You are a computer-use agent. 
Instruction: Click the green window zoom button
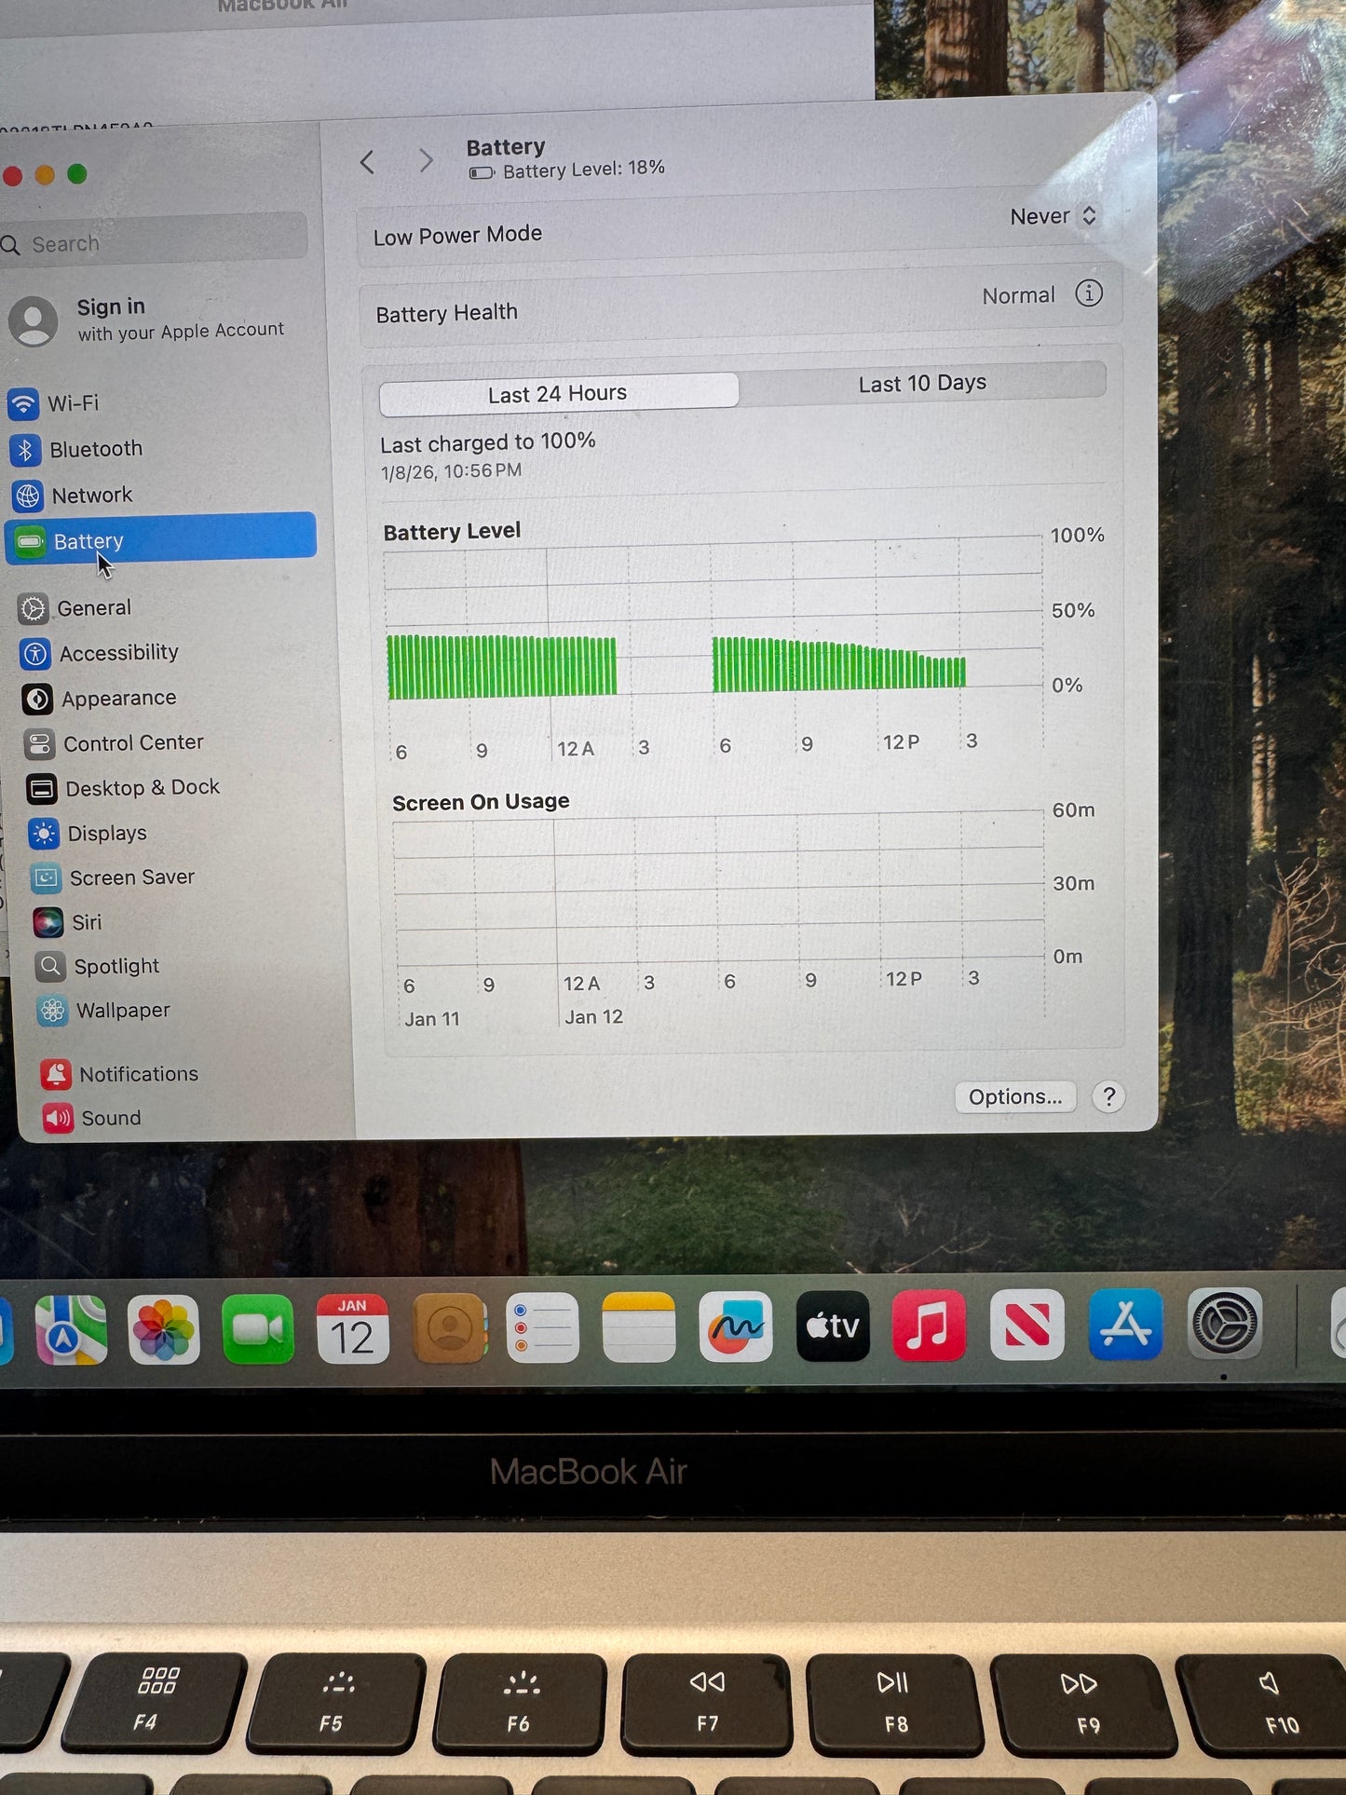coord(77,174)
